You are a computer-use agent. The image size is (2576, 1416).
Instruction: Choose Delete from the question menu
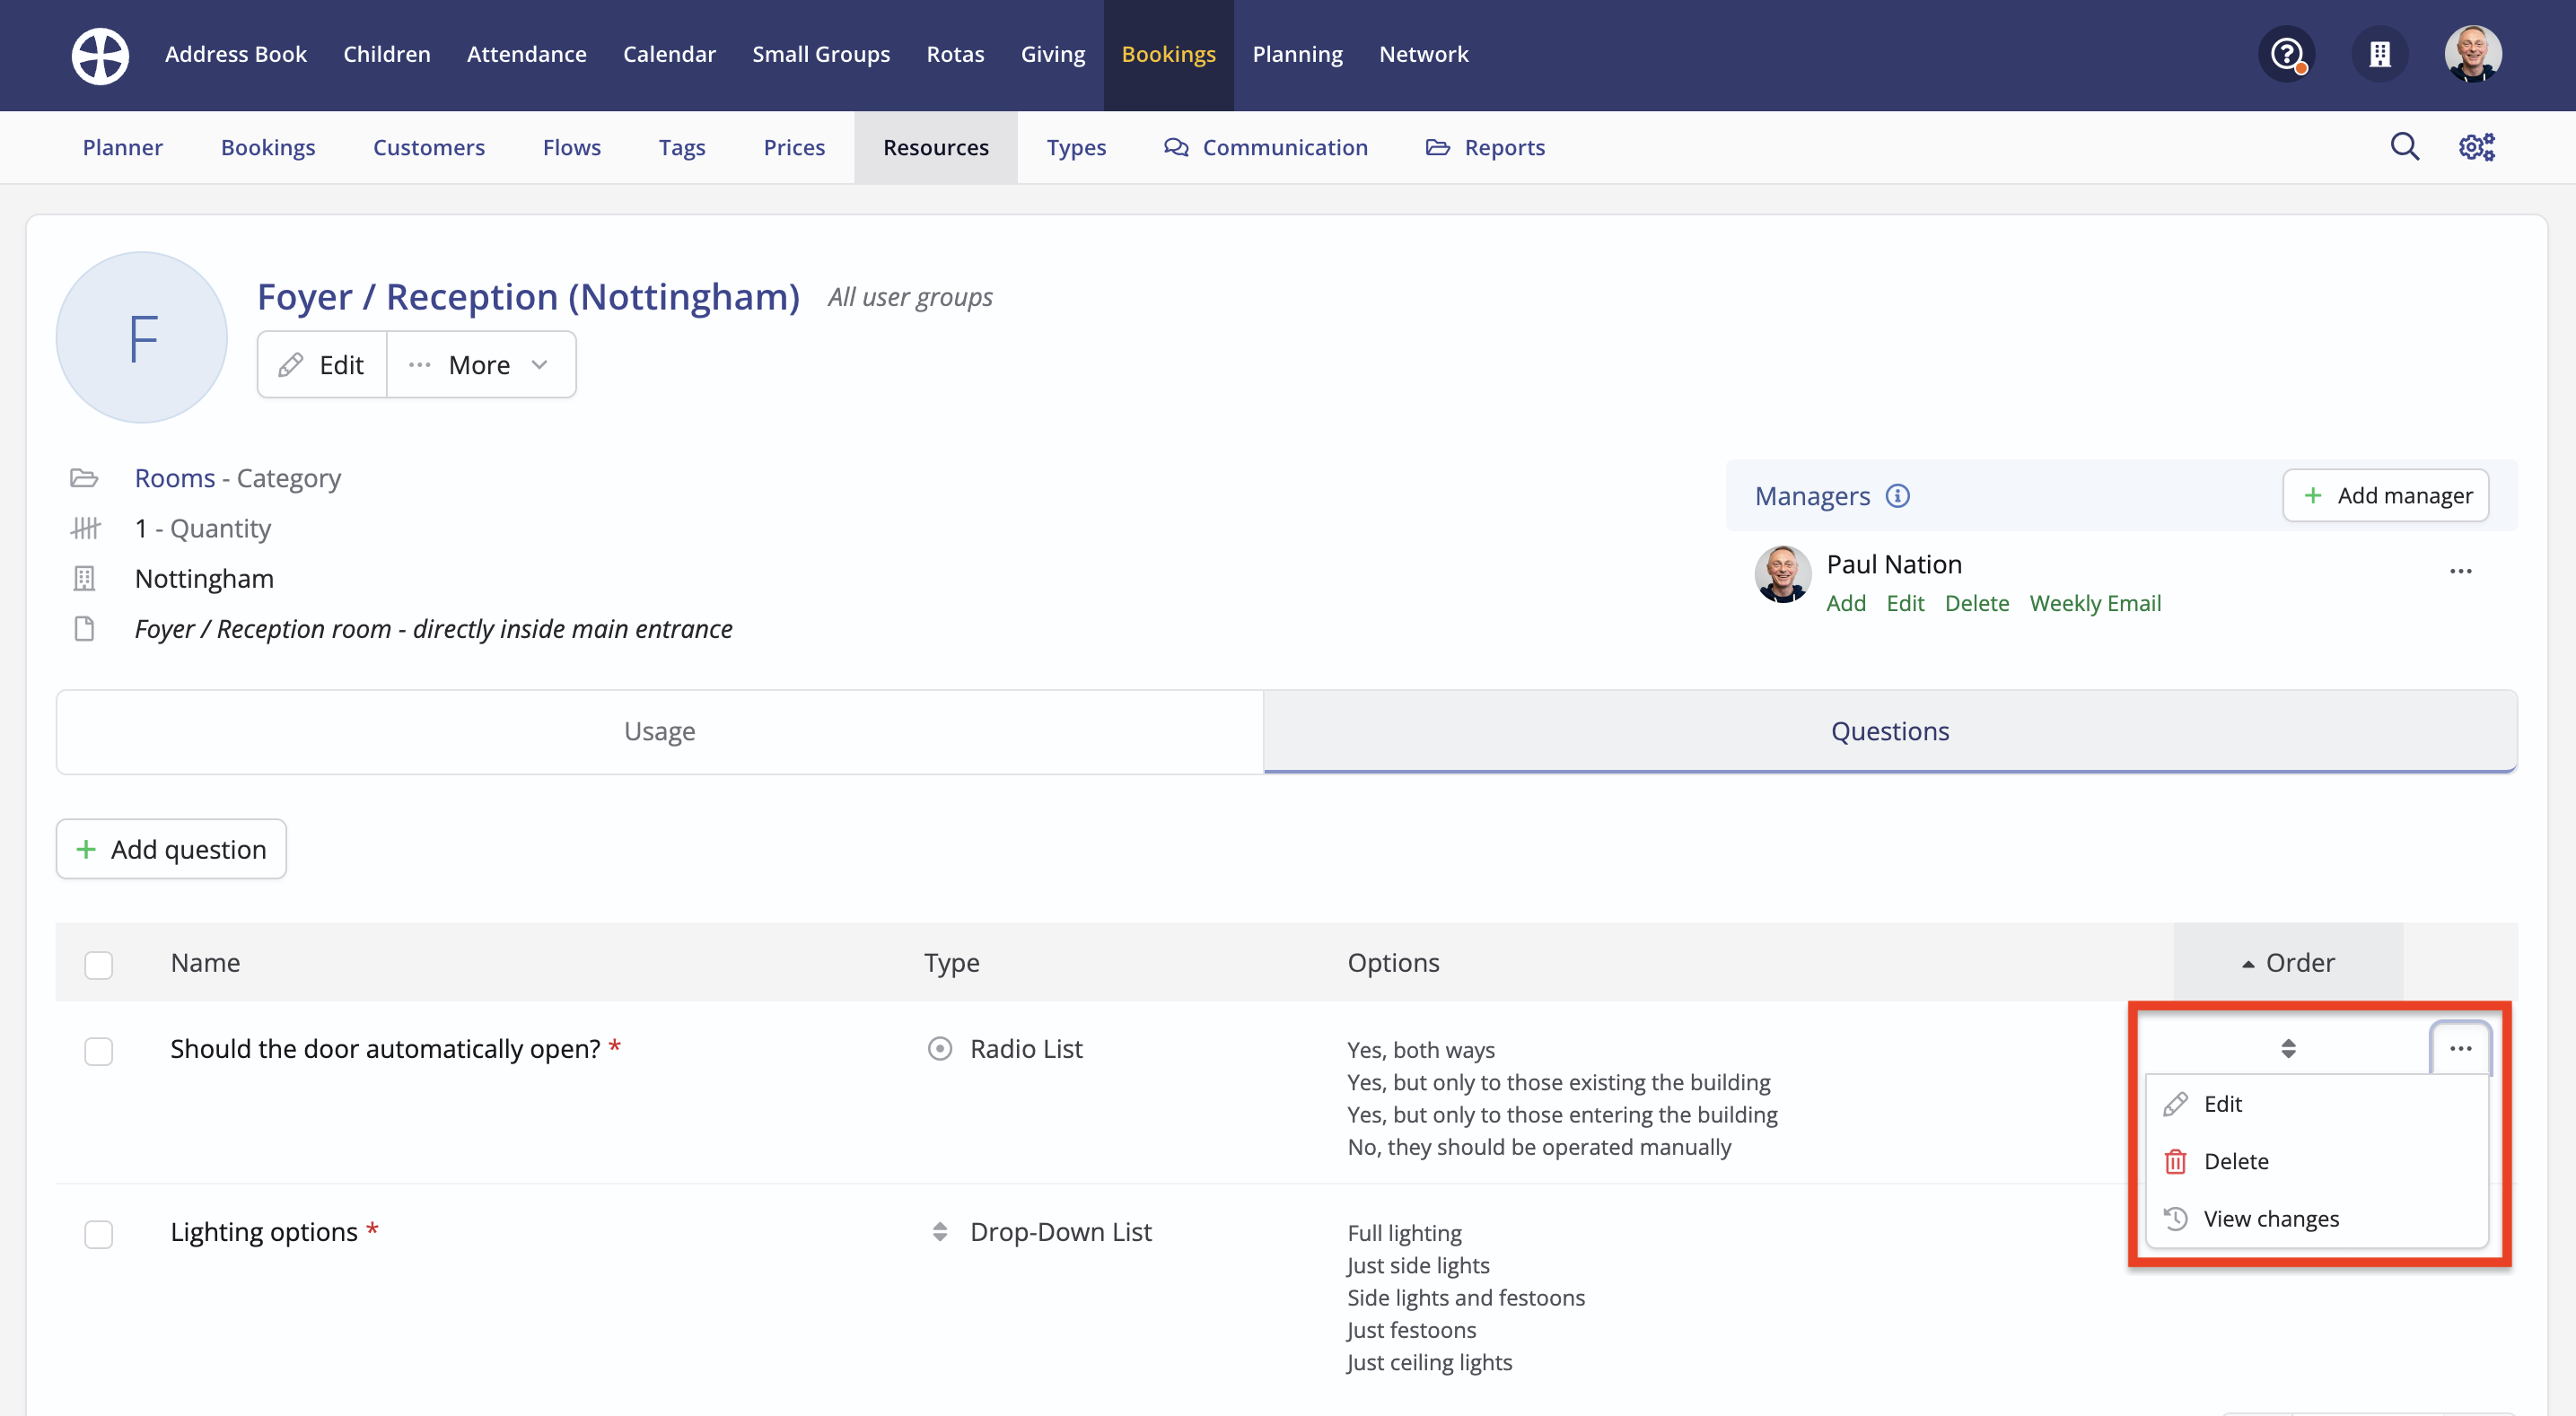tap(2235, 1161)
